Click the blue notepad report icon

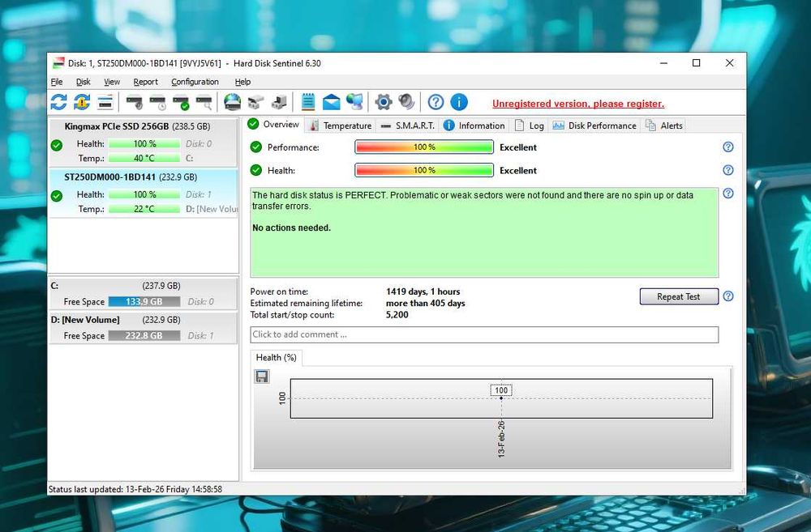[308, 102]
